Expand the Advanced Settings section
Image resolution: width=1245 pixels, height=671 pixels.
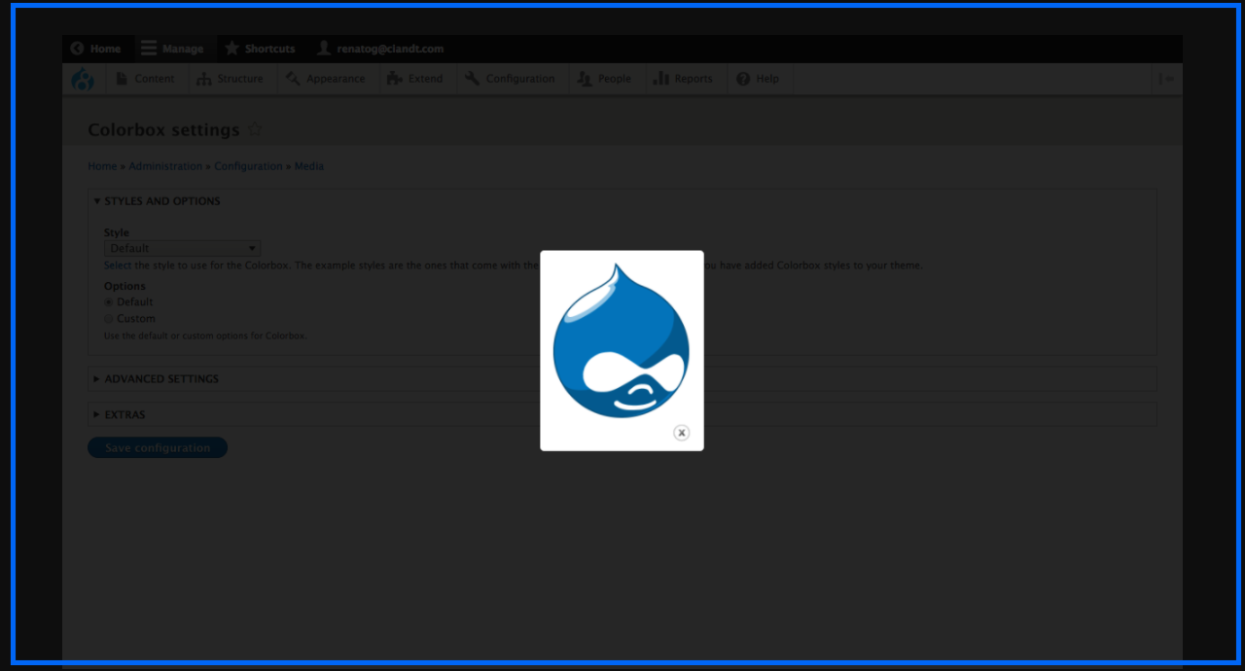tap(161, 379)
